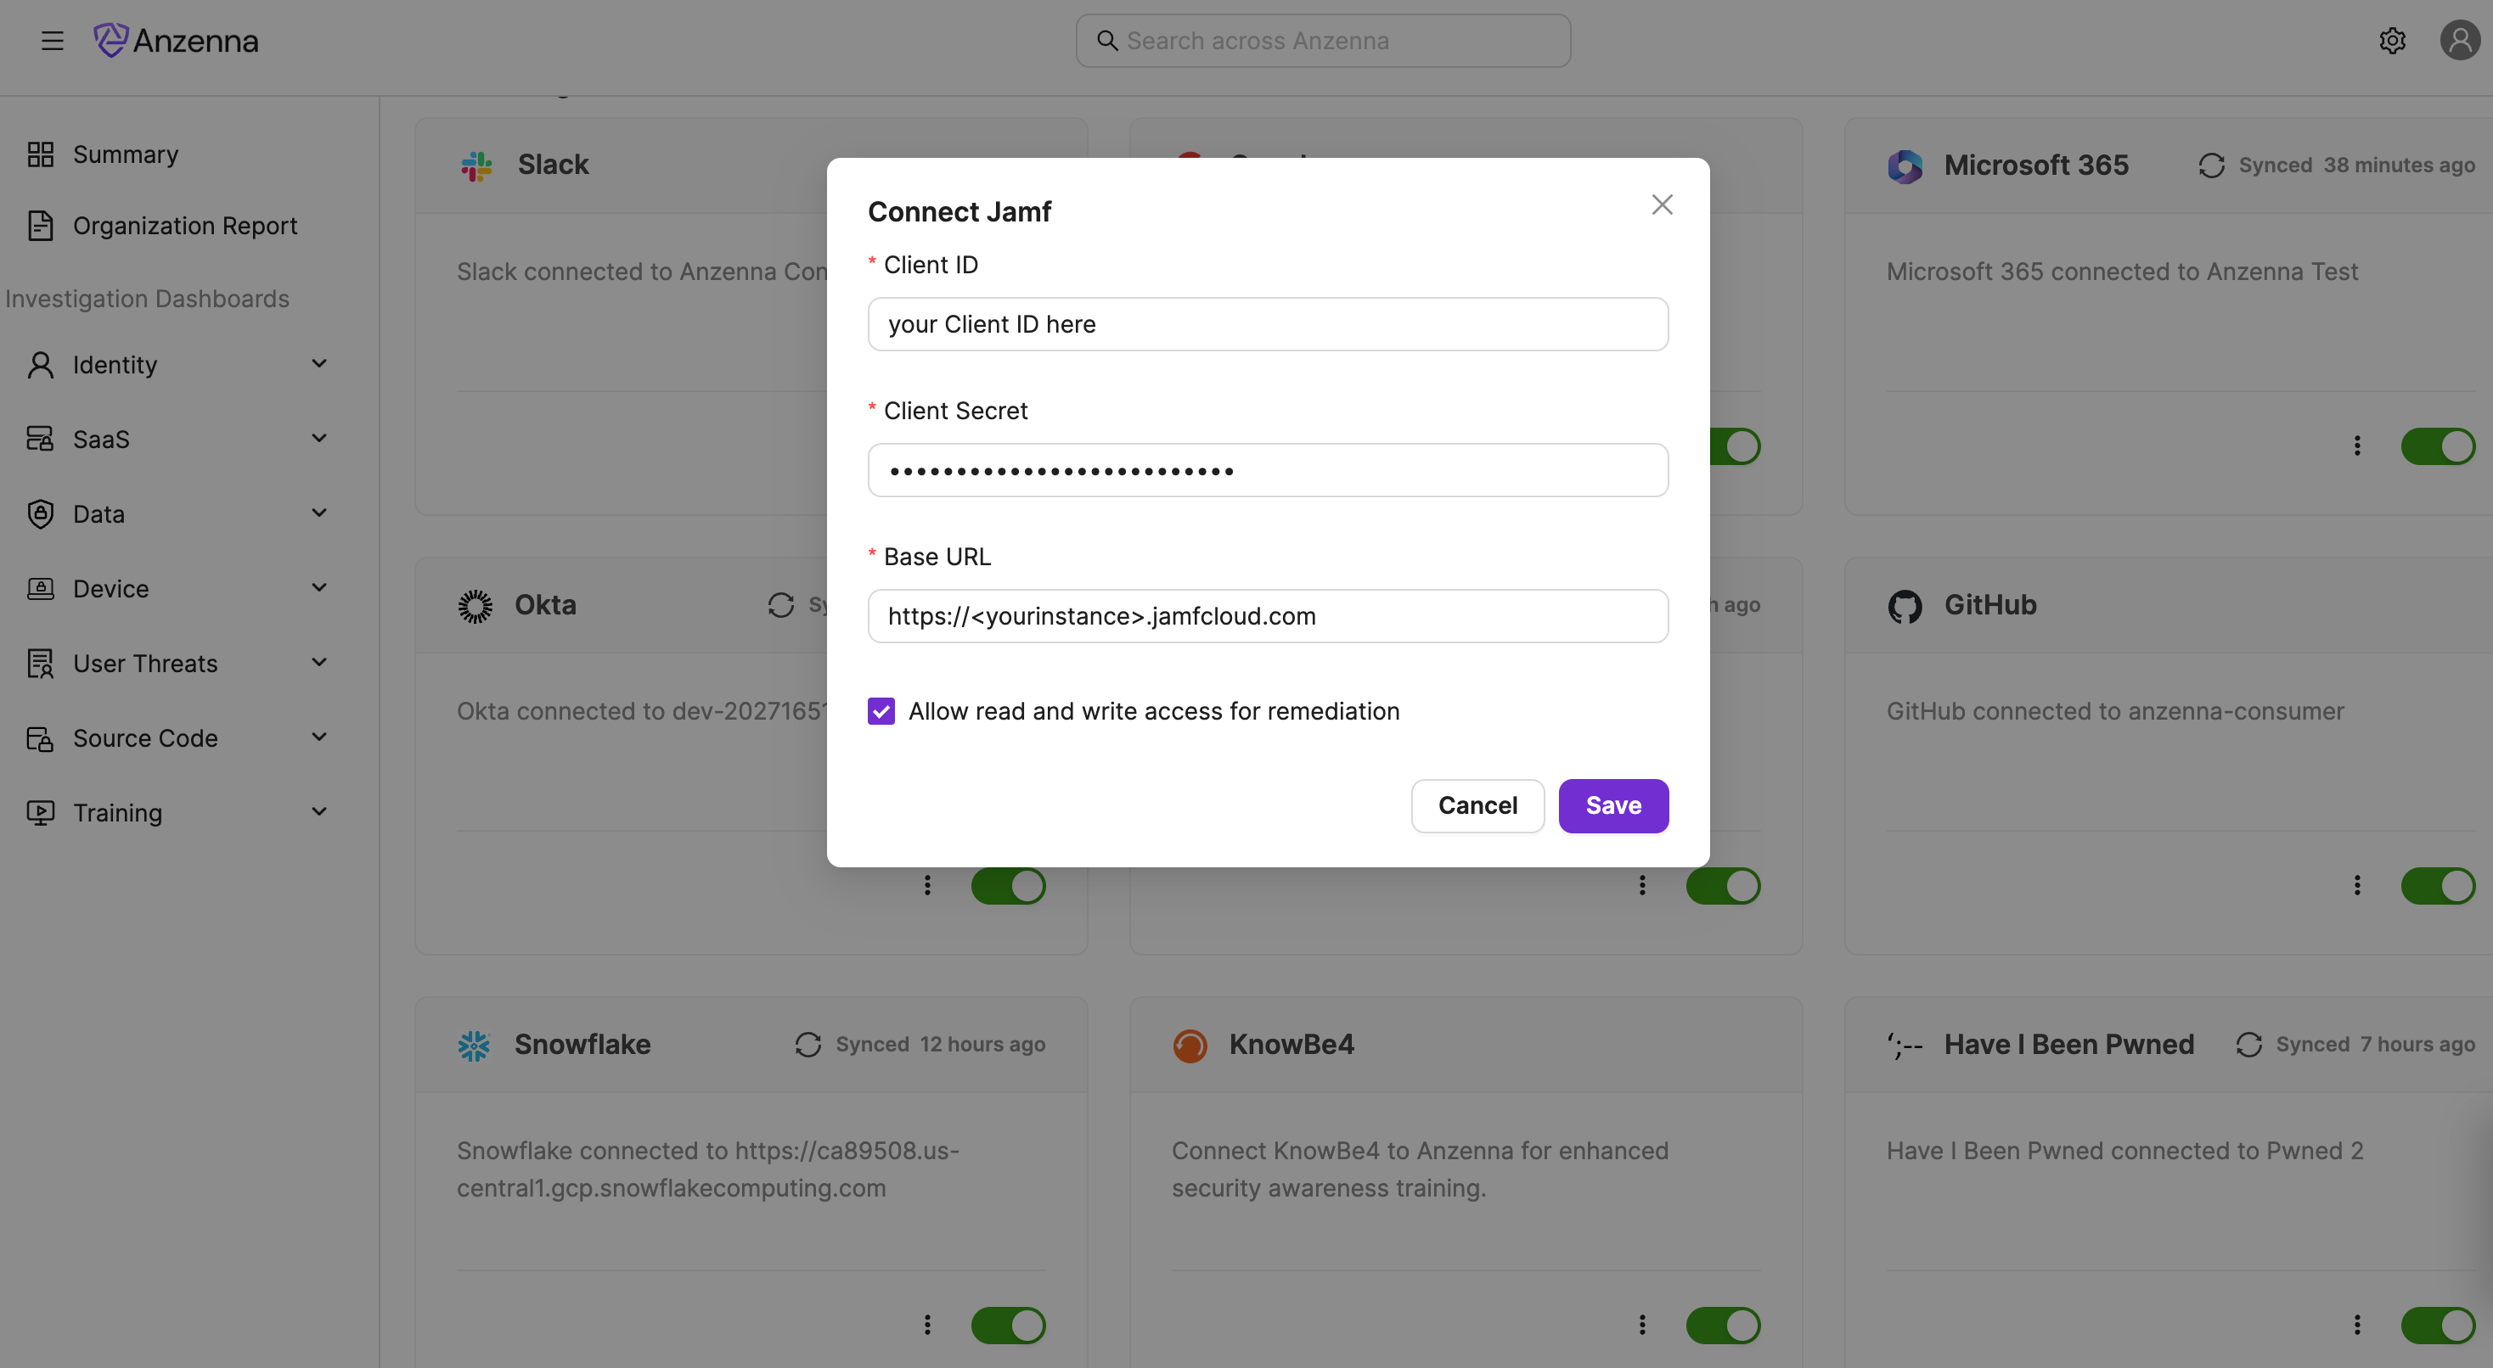This screenshot has width=2493, height=1368.
Task: Uncheck allow read and write access
Action: [x=881, y=711]
